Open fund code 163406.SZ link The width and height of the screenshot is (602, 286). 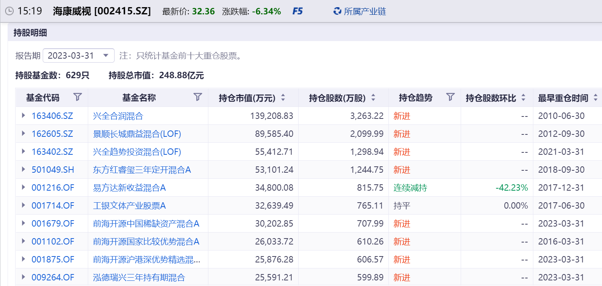pyautogui.click(x=52, y=116)
